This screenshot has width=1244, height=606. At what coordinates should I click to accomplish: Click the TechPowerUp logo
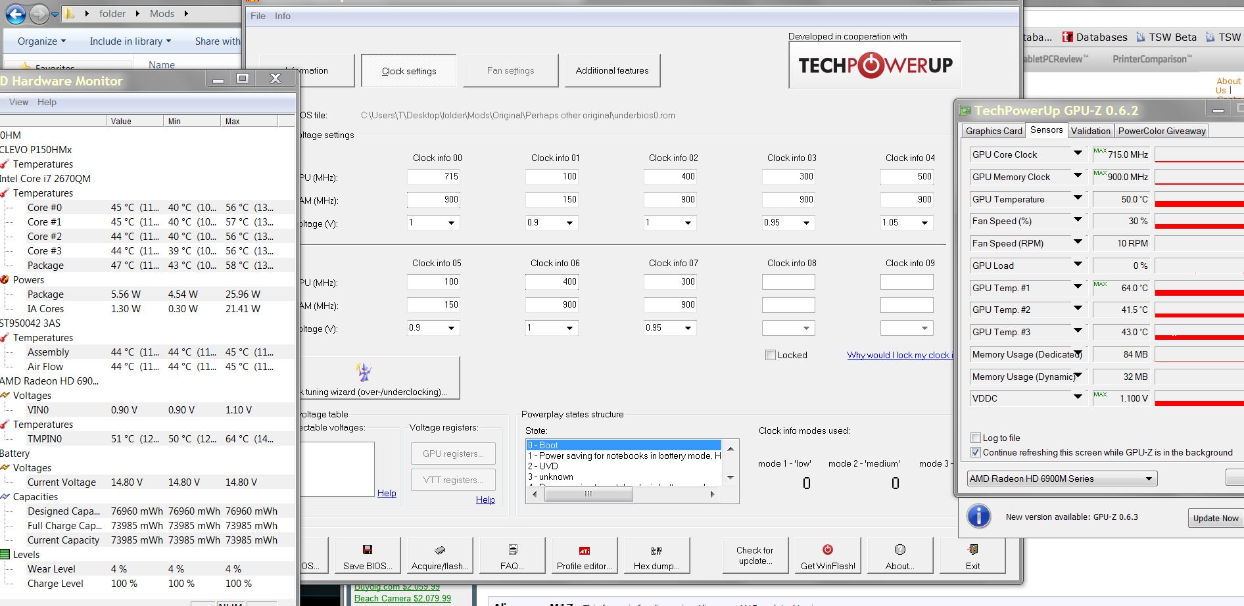(x=874, y=65)
